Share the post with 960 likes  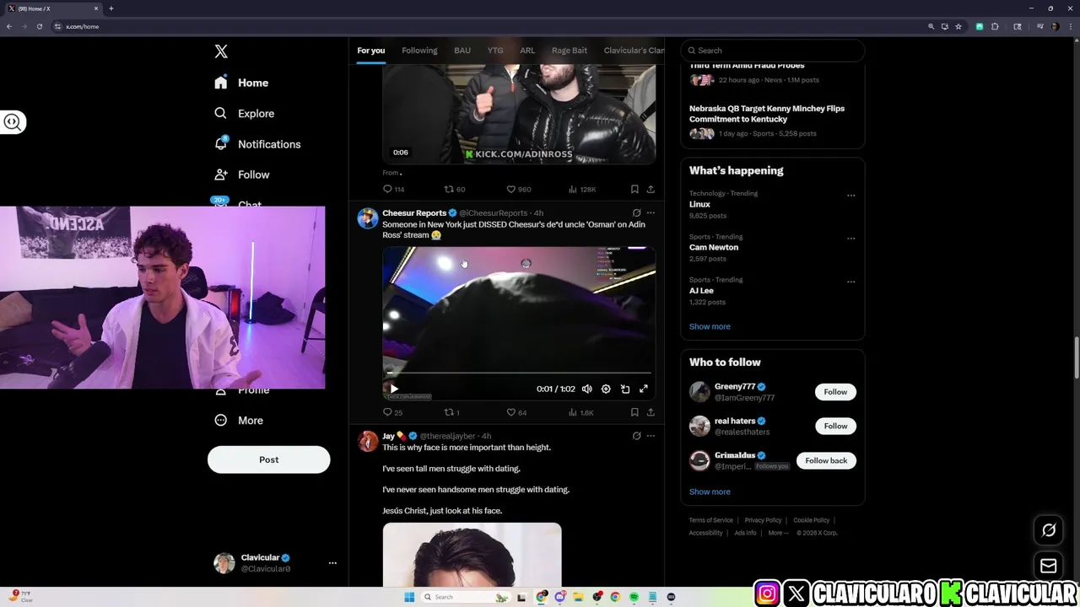point(651,189)
